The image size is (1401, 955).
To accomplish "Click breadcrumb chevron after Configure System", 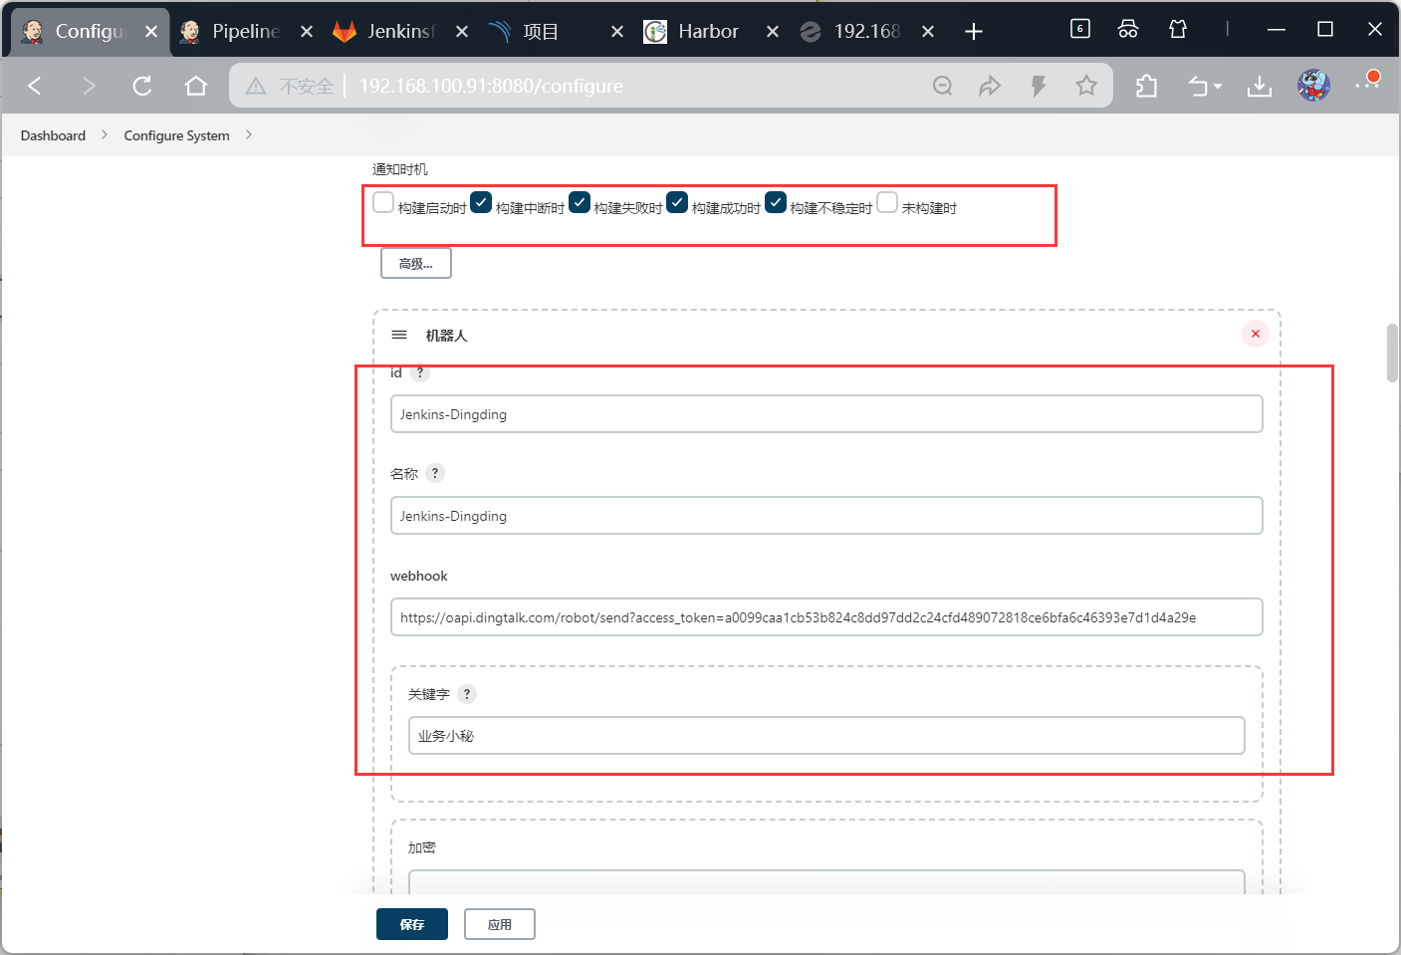I will click(x=249, y=134).
